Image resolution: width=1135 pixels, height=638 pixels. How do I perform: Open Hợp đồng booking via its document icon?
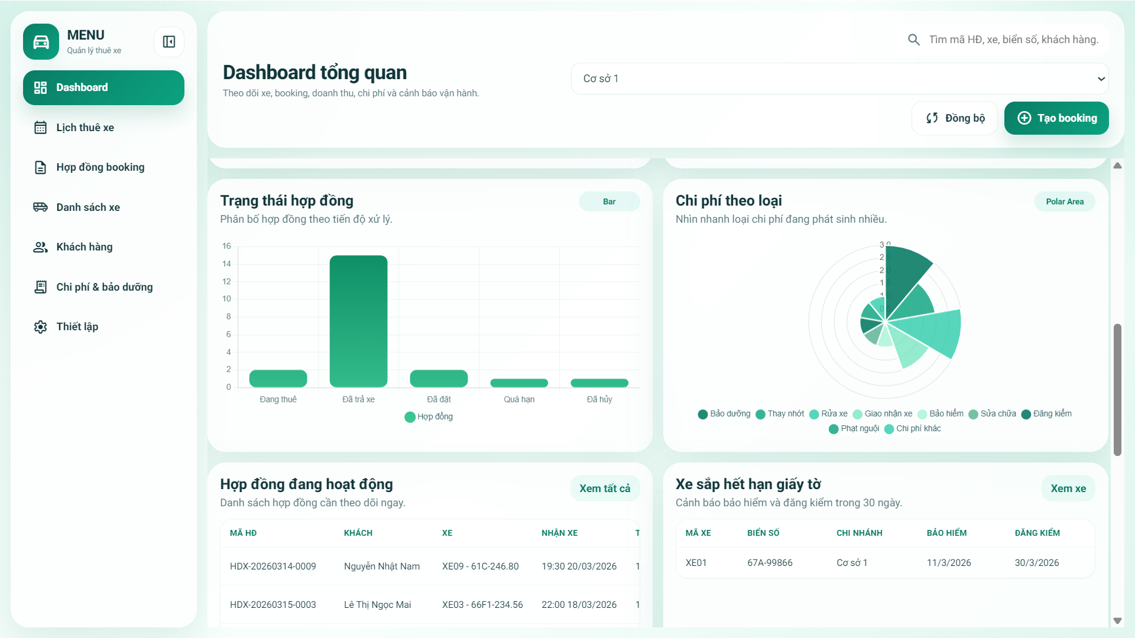tap(40, 167)
